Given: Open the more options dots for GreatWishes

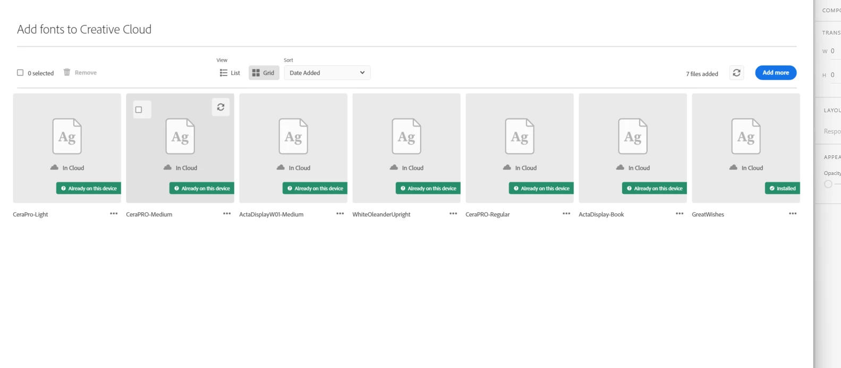Looking at the screenshot, I should (x=793, y=214).
